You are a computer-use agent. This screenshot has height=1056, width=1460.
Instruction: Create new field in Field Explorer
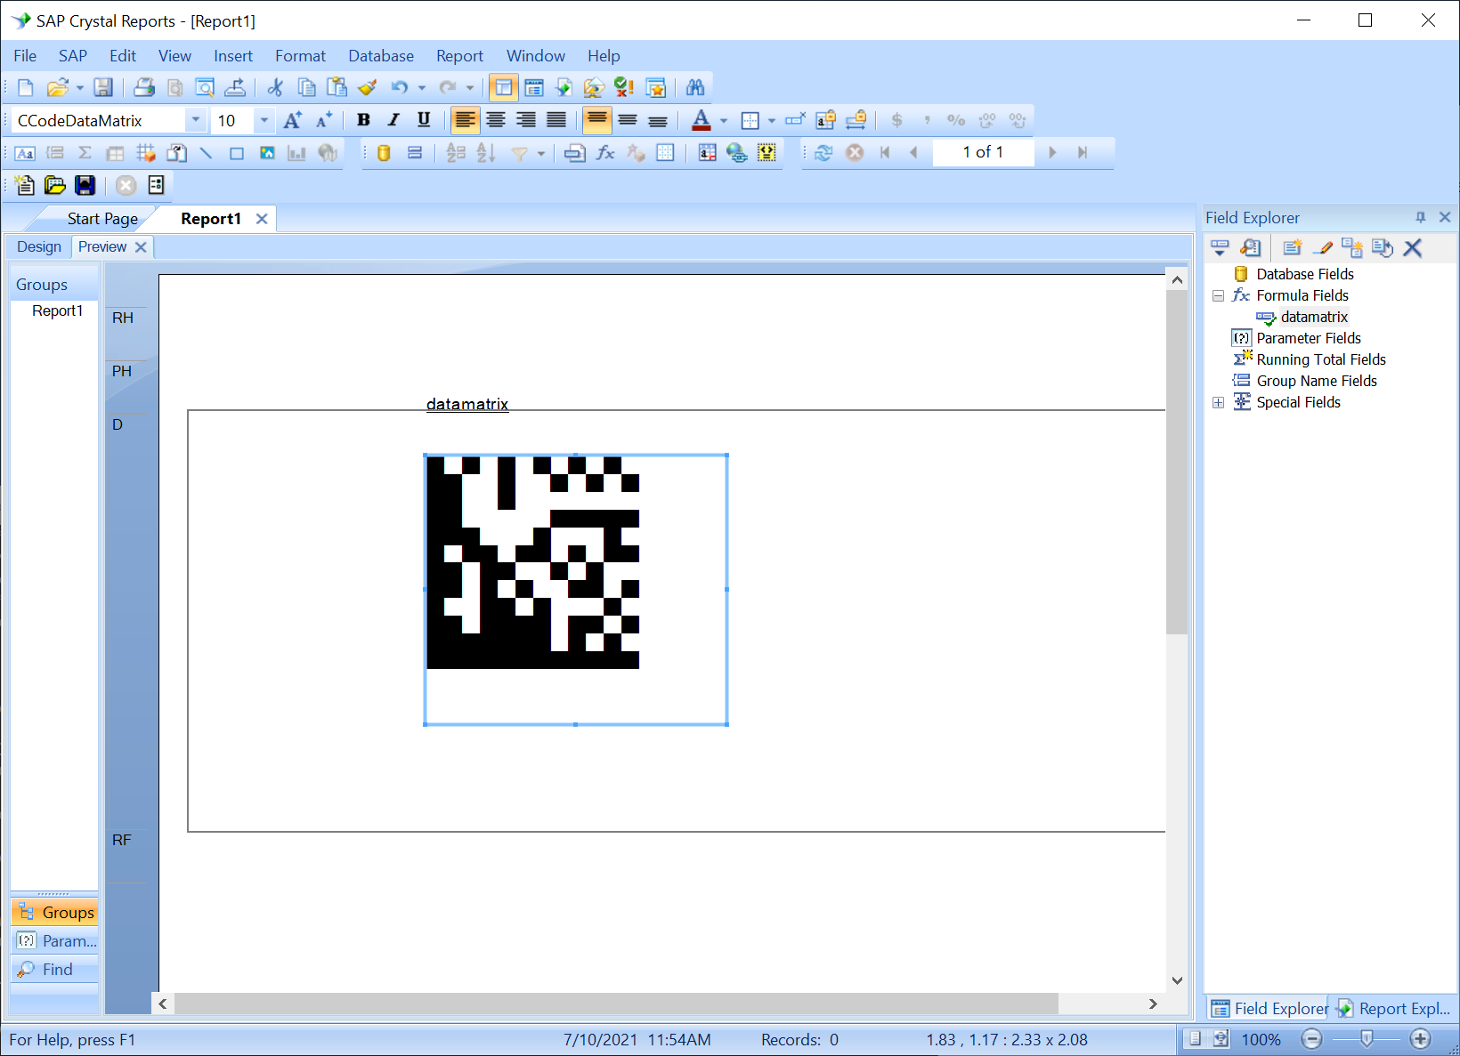pyautogui.click(x=1293, y=248)
